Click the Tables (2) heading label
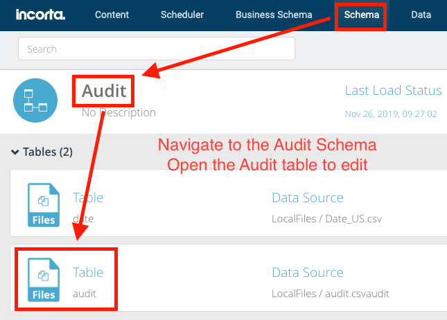This screenshot has height=320, width=447. point(48,152)
